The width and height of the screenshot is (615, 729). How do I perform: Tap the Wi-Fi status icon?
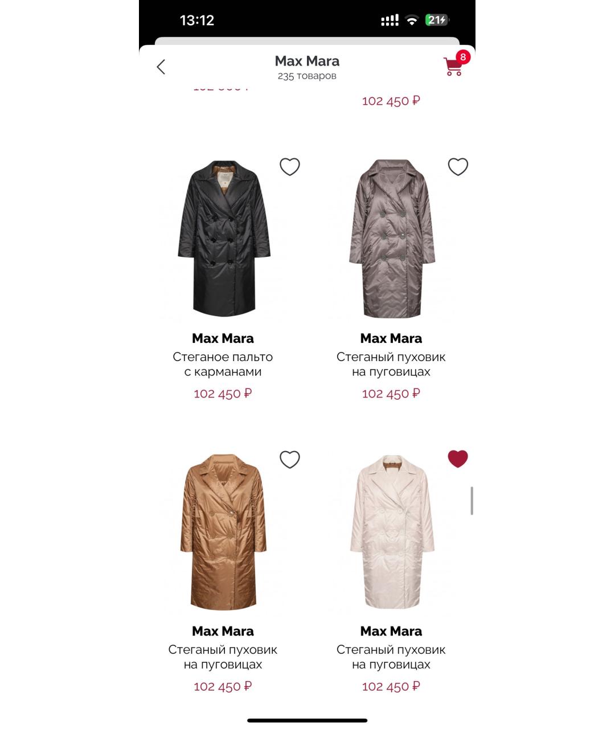(411, 21)
